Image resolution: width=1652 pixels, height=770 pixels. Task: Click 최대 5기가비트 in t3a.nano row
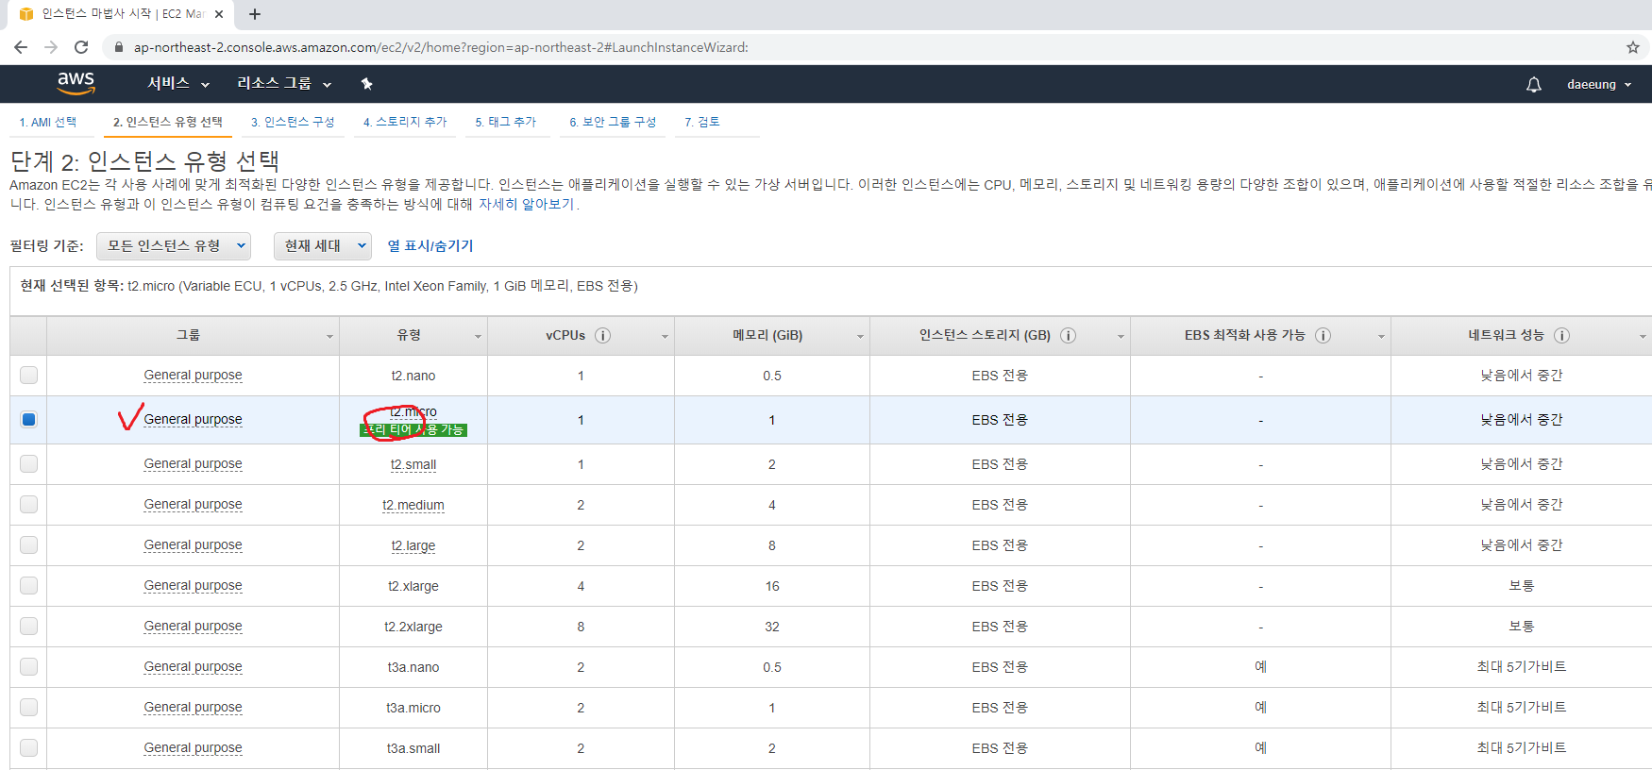(x=1522, y=666)
